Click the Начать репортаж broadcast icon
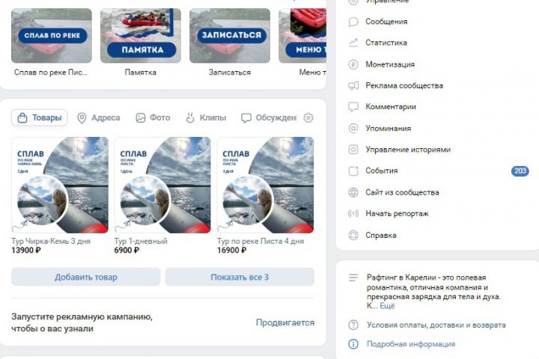This screenshot has width=539, height=359. [x=353, y=214]
